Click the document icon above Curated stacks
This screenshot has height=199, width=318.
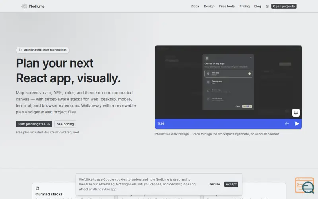click(x=37, y=188)
